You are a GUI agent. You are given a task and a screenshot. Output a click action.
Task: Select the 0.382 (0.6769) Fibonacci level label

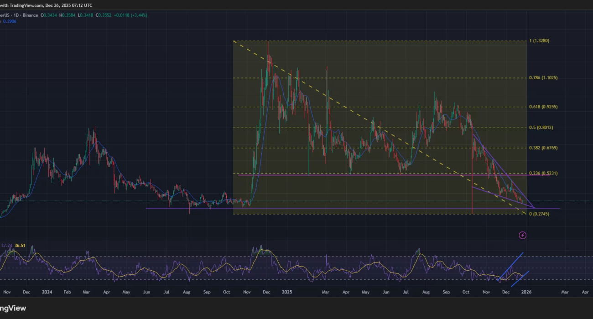pyautogui.click(x=543, y=148)
